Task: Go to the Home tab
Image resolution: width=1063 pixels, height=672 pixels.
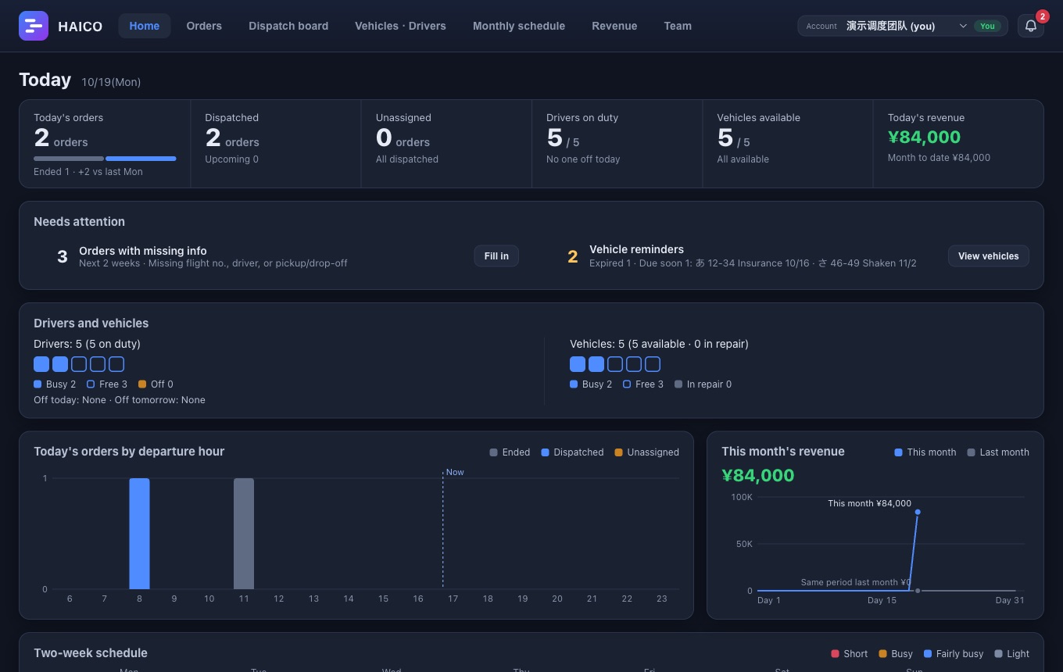Action: coord(145,26)
